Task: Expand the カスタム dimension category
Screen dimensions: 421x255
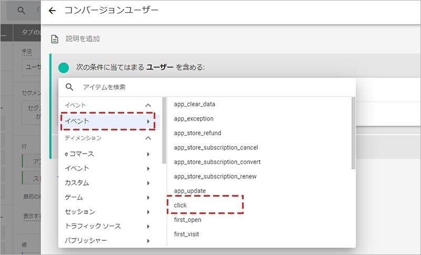Action: (107, 183)
